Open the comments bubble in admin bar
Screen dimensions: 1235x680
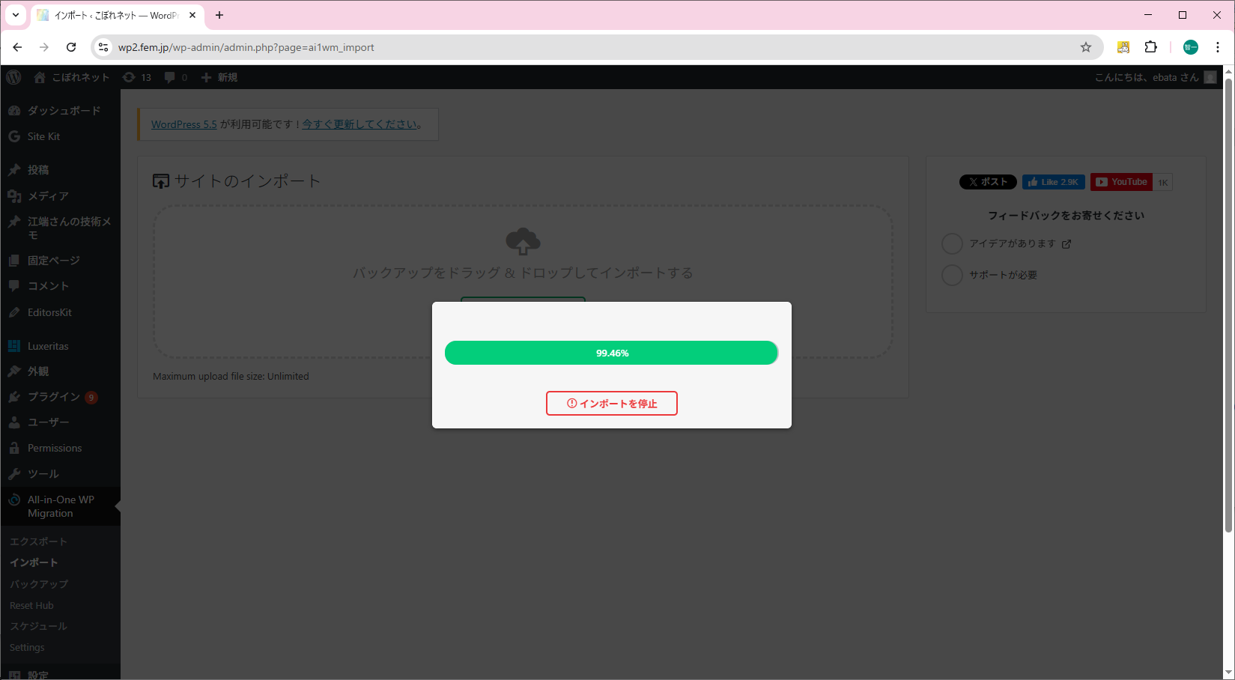pyautogui.click(x=176, y=77)
